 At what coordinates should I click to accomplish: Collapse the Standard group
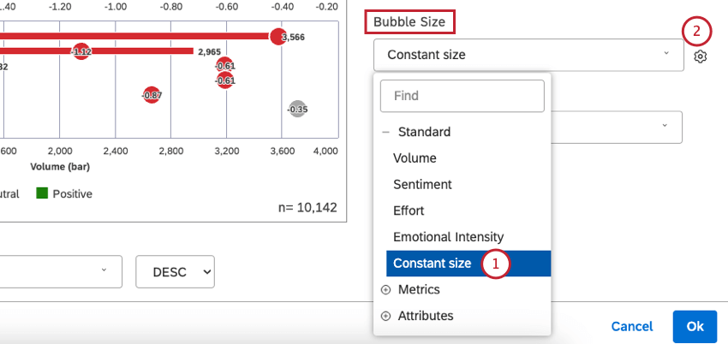coord(385,133)
